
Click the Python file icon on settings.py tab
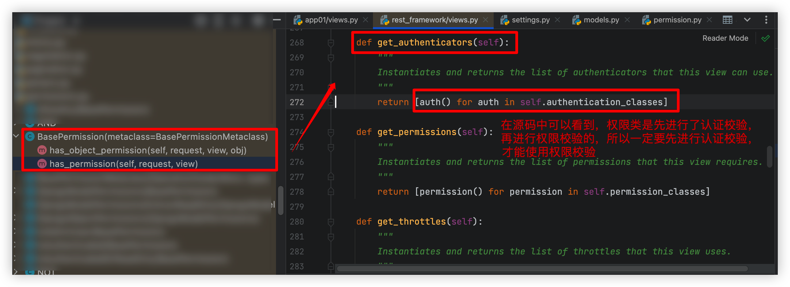505,20
